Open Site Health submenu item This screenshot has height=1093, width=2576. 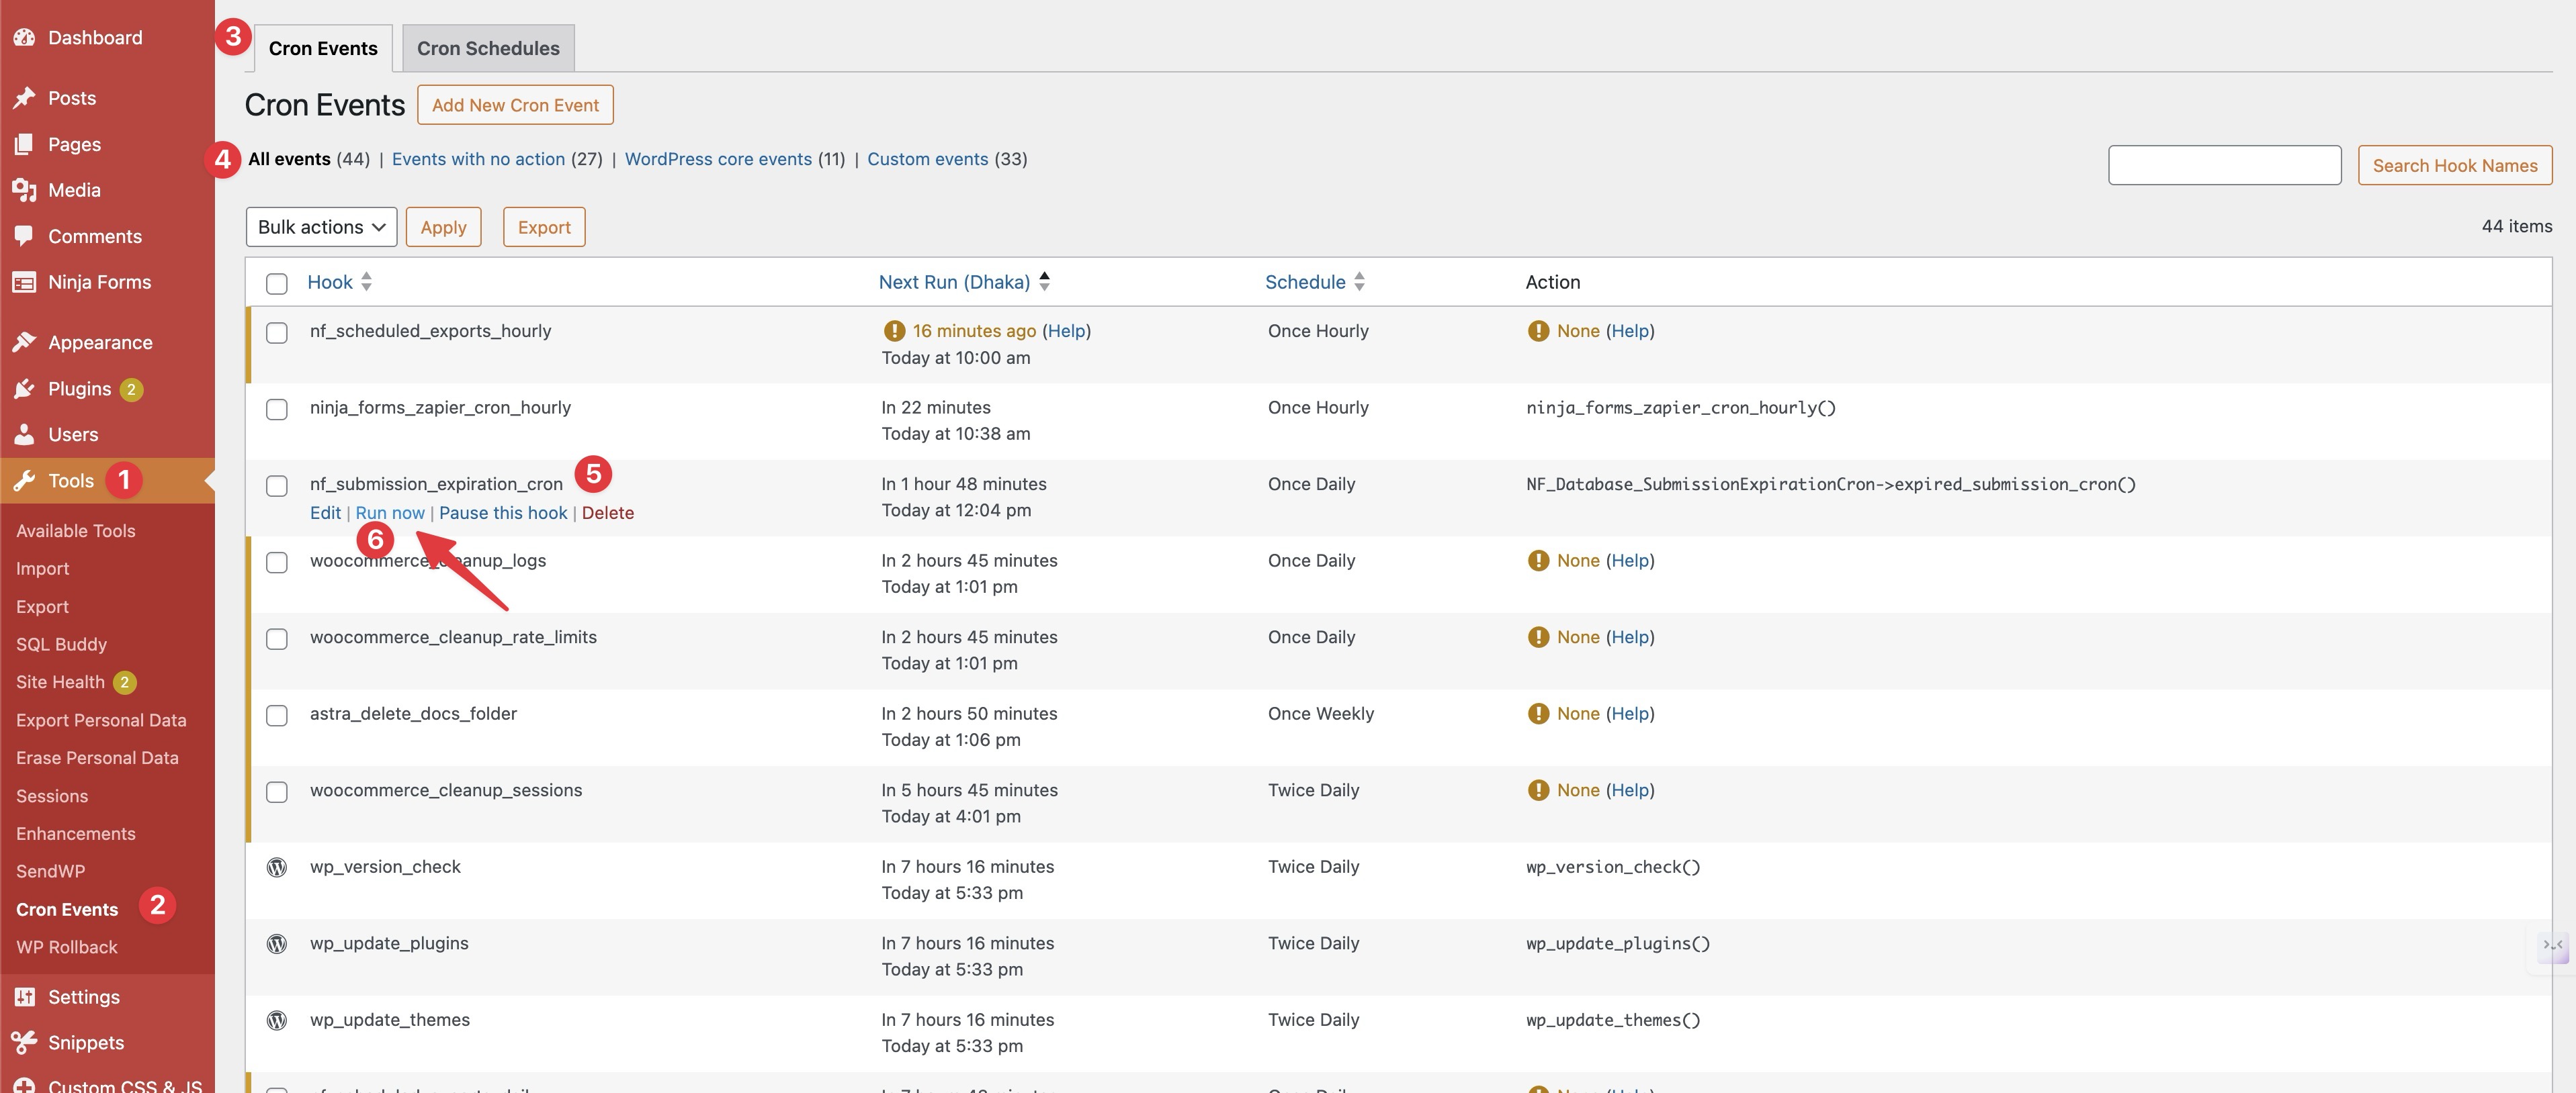pos(60,682)
